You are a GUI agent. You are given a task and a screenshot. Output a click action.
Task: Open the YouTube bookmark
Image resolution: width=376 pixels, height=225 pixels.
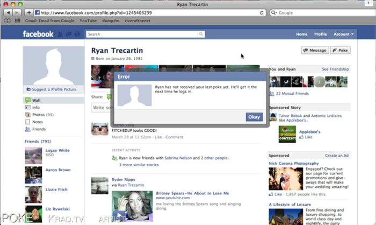[88, 20]
